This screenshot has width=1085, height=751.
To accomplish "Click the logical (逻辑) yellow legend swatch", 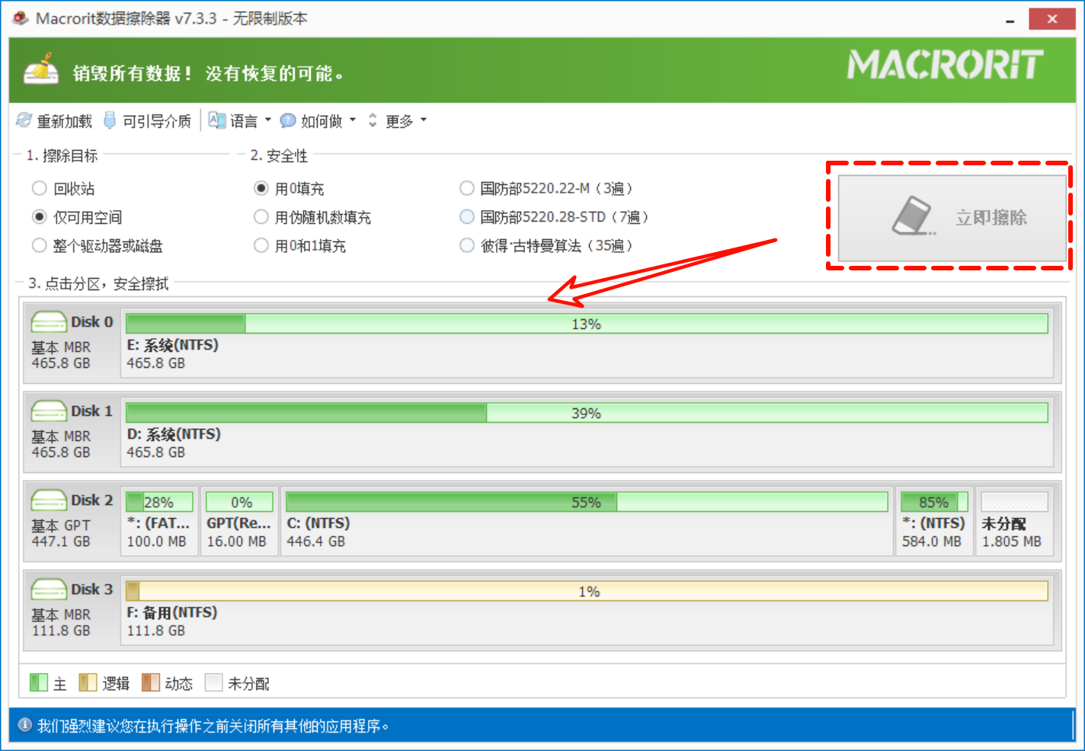I will coord(88,682).
